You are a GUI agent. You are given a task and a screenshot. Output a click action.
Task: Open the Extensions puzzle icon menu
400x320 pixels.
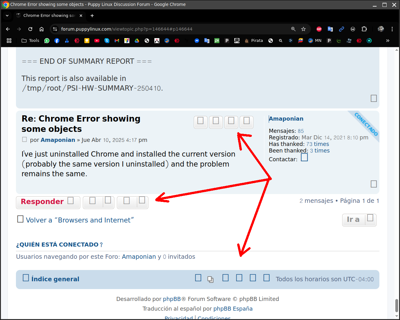click(x=364, y=29)
